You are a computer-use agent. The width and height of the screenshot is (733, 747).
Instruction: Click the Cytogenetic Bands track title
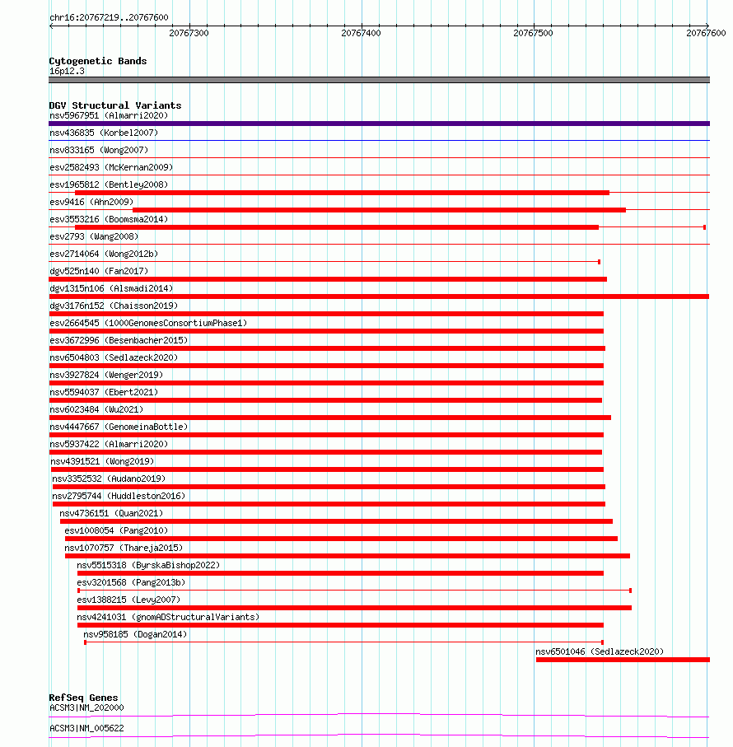click(98, 61)
